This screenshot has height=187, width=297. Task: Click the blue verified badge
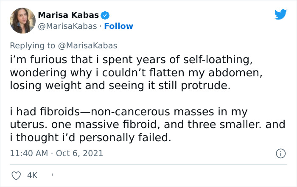point(106,16)
